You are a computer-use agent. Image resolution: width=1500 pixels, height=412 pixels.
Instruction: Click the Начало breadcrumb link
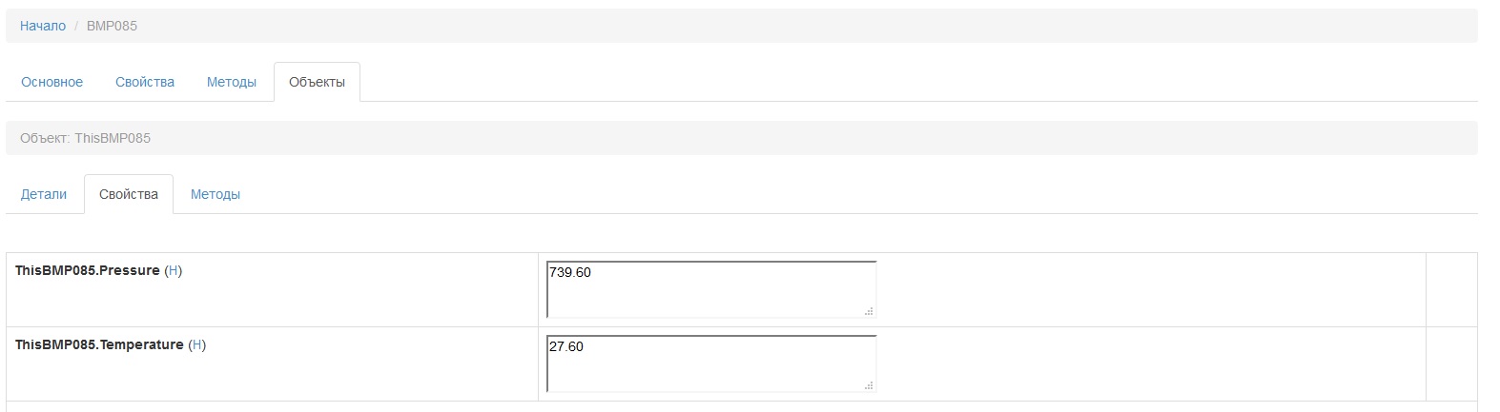(43, 26)
